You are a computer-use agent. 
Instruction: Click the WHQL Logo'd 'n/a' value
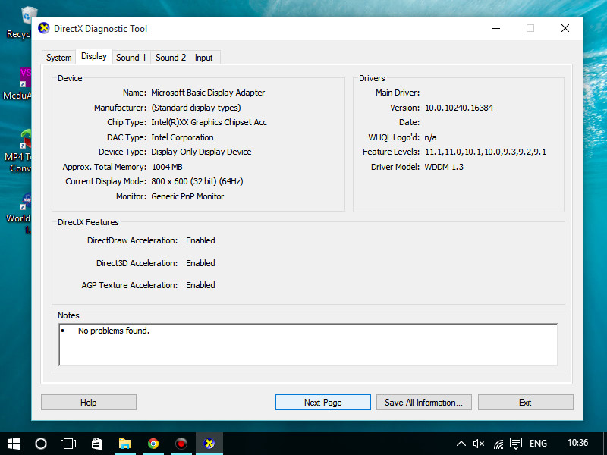coord(430,137)
